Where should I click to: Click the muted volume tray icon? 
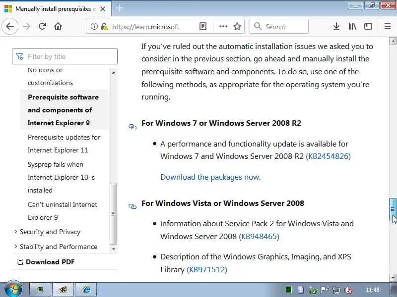(349, 290)
